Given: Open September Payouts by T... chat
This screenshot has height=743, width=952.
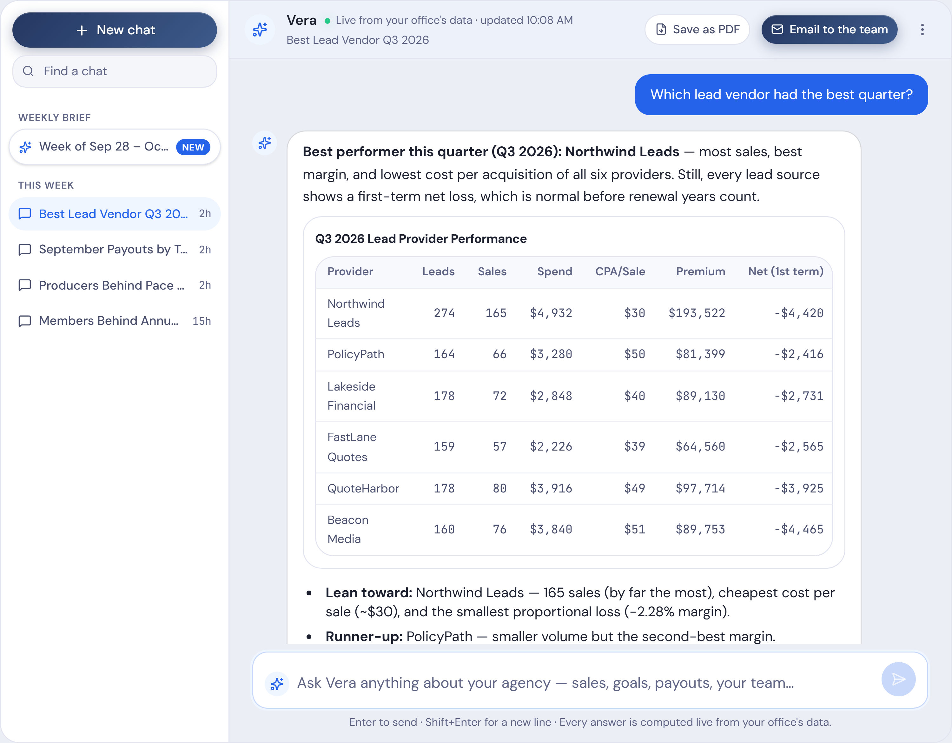Looking at the screenshot, I should click(115, 249).
